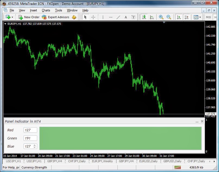Click the New Chart icon
This screenshot has height=172, width=219.
click(8, 17)
